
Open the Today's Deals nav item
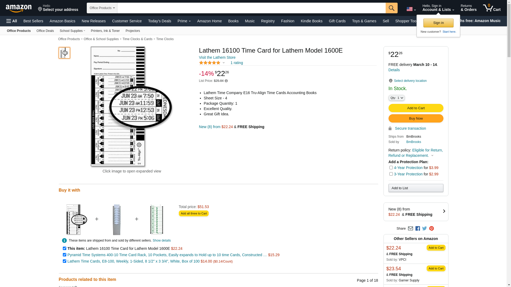160,21
